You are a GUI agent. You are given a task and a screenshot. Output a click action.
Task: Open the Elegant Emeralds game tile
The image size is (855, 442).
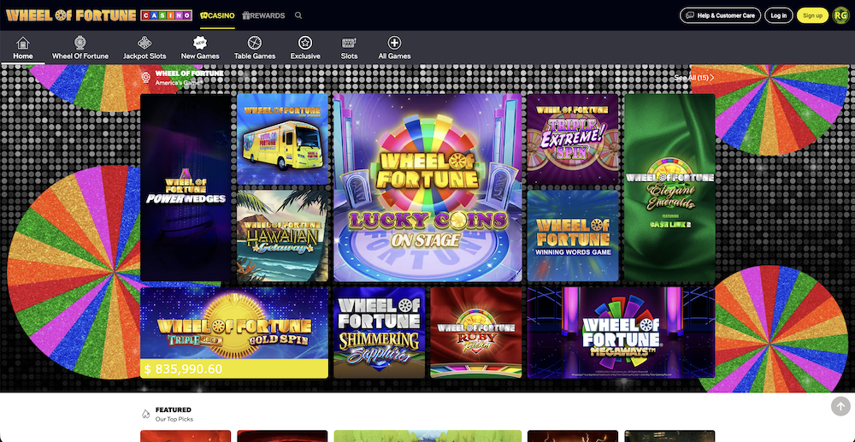[x=669, y=187]
